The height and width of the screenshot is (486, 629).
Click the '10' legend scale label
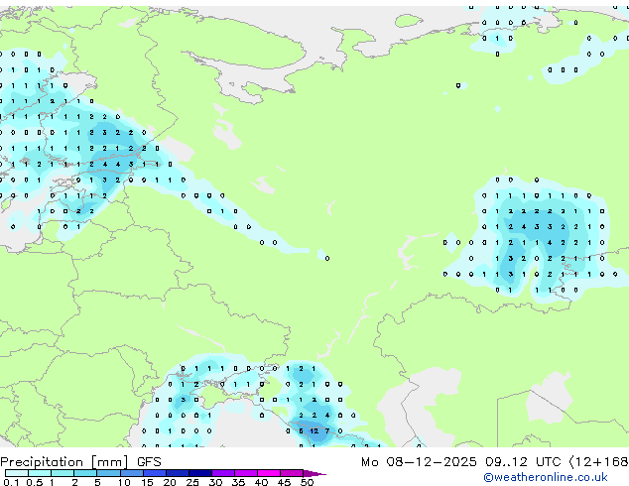pos(124,482)
